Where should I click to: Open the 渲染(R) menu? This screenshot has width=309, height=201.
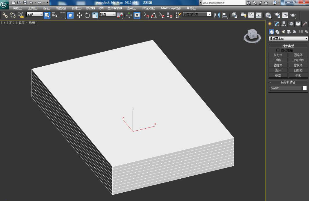131,8
